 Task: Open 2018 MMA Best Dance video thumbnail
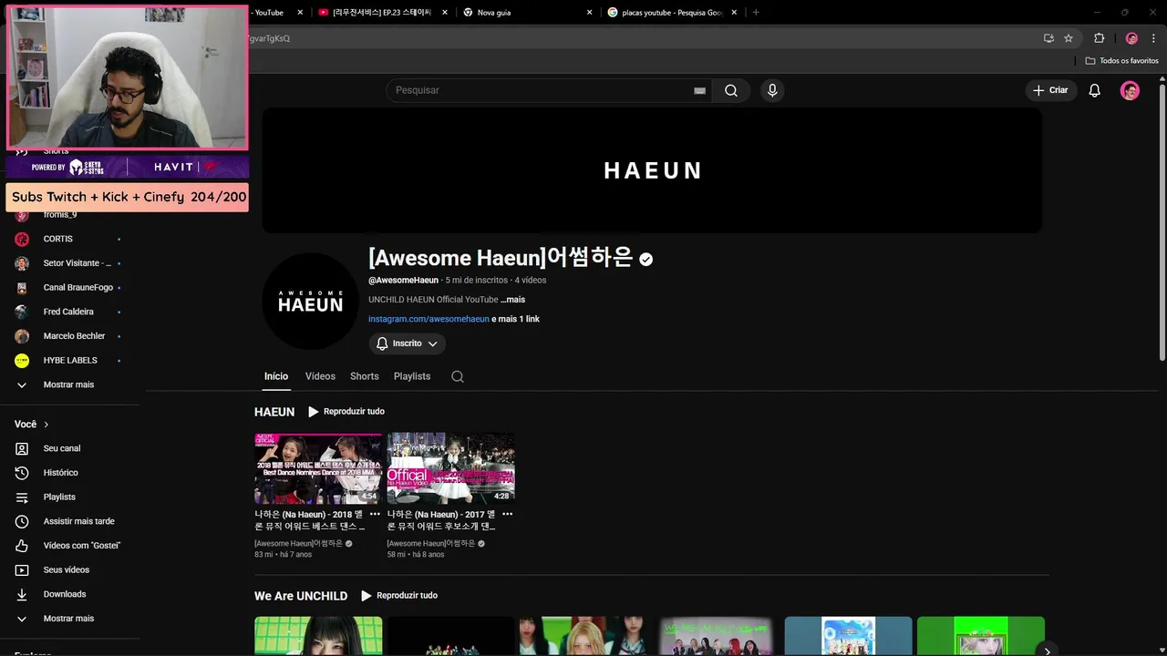tap(318, 468)
